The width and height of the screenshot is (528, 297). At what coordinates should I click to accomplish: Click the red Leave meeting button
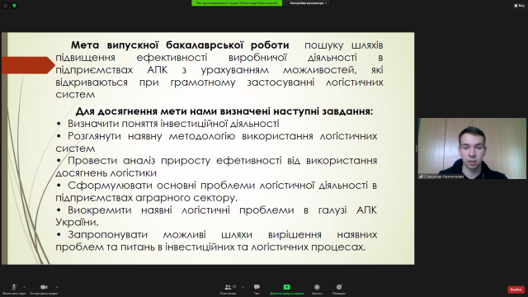click(516, 290)
